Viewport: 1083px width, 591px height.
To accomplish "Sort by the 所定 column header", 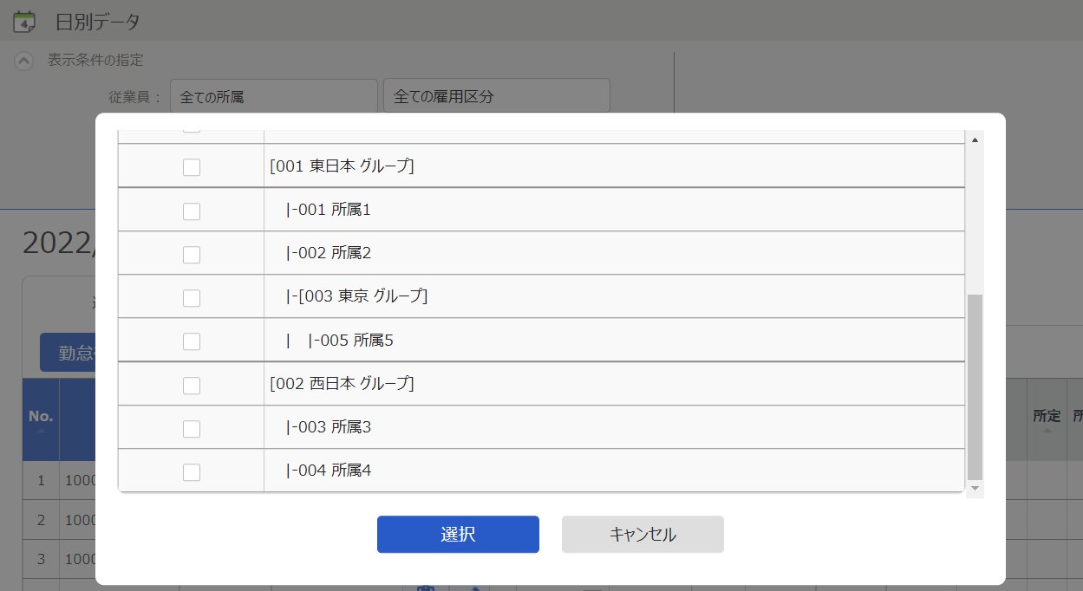I will pos(1047,419).
